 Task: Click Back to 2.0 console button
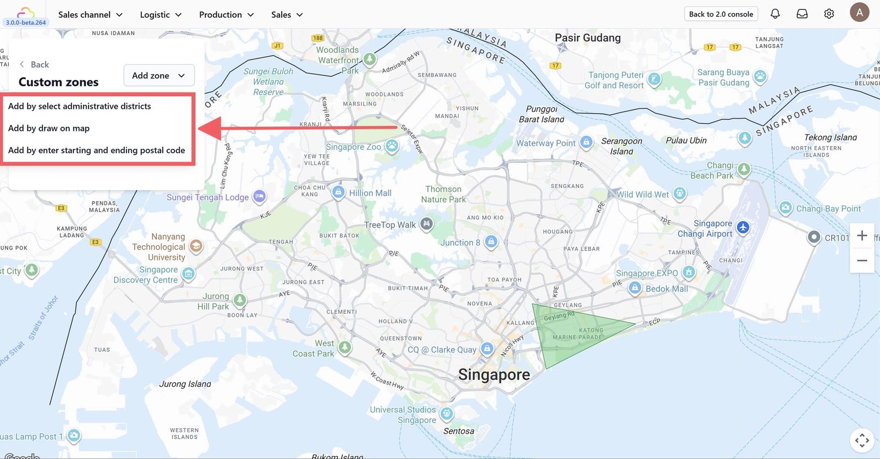pyautogui.click(x=721, y=14)
